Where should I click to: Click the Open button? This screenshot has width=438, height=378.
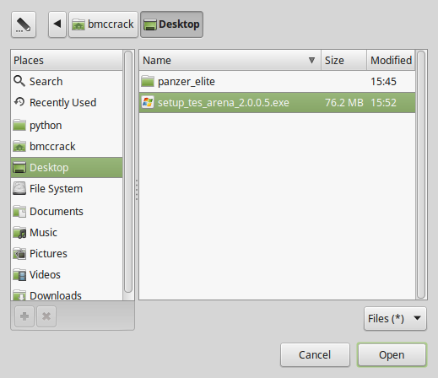point(392,354)
